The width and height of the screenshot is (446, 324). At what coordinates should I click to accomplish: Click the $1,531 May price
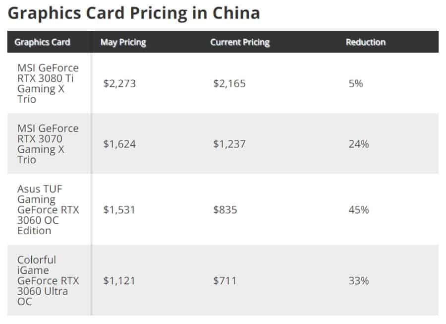point(119,209)
